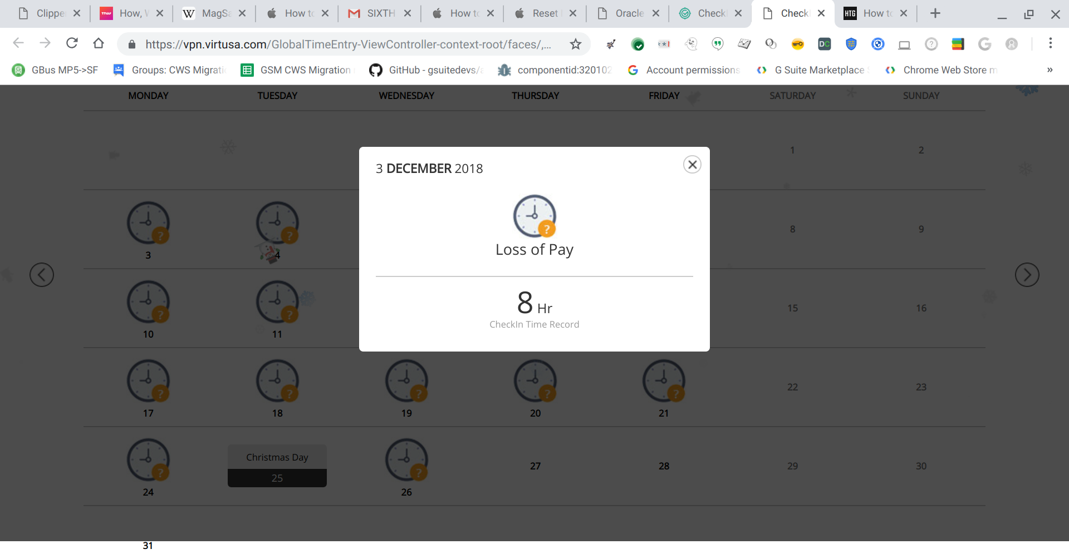Image resolution: width=1069 pixels, height=554 pixels.
Task: Go to previous month with left arrow
Action: point(42,275)
